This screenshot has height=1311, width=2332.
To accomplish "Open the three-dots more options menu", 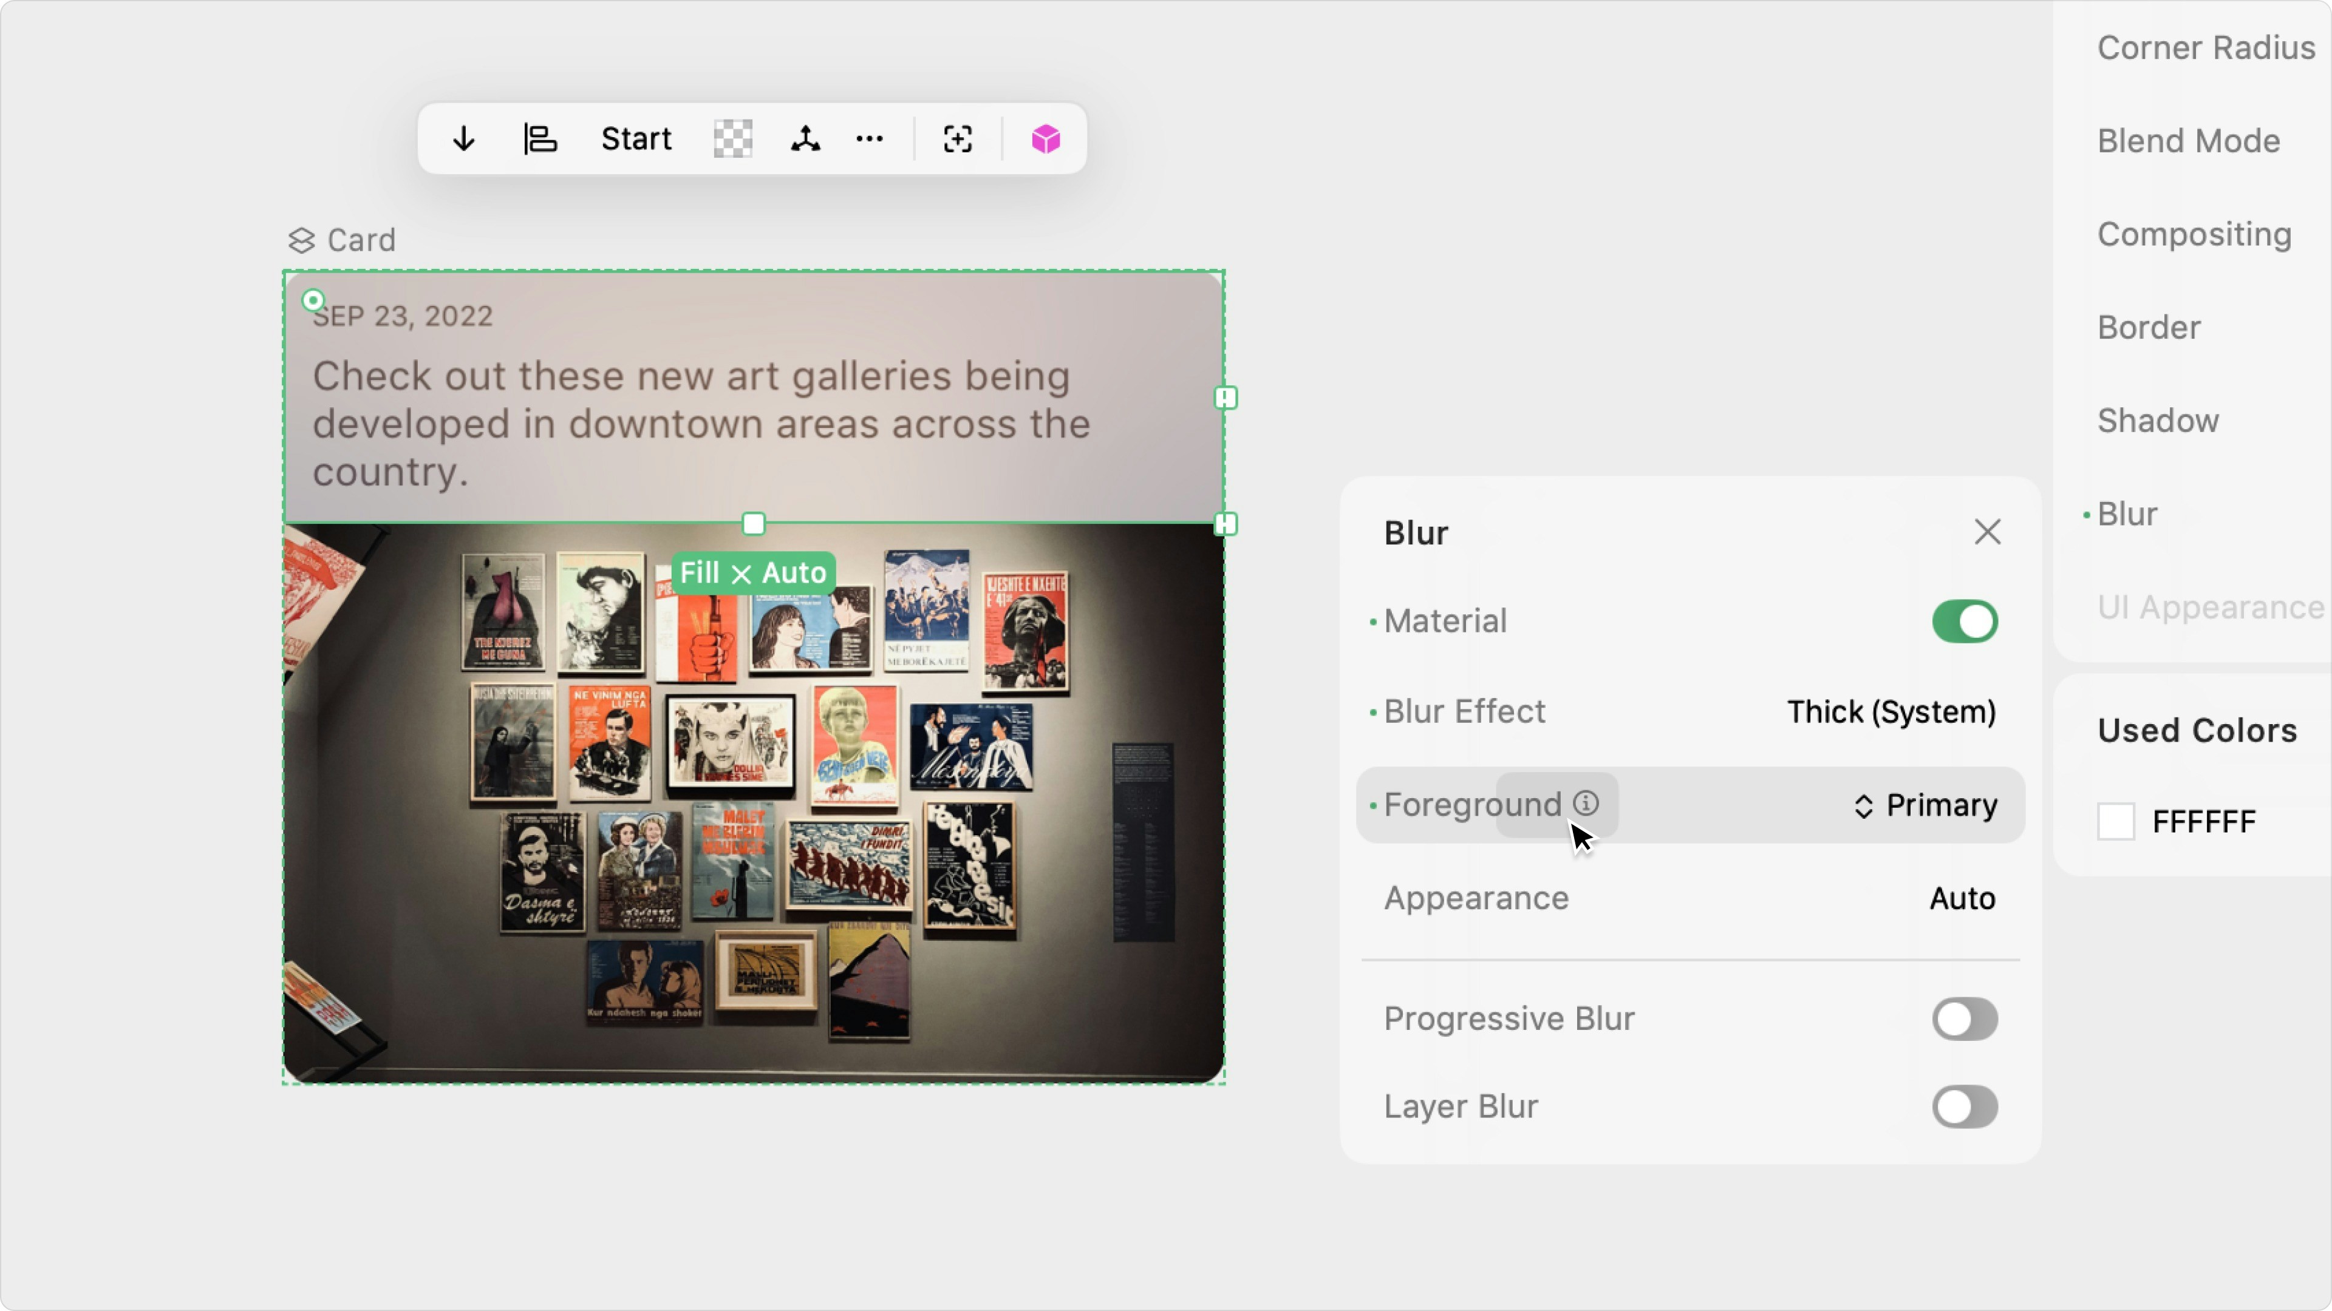I will click(x=869, y=140).
